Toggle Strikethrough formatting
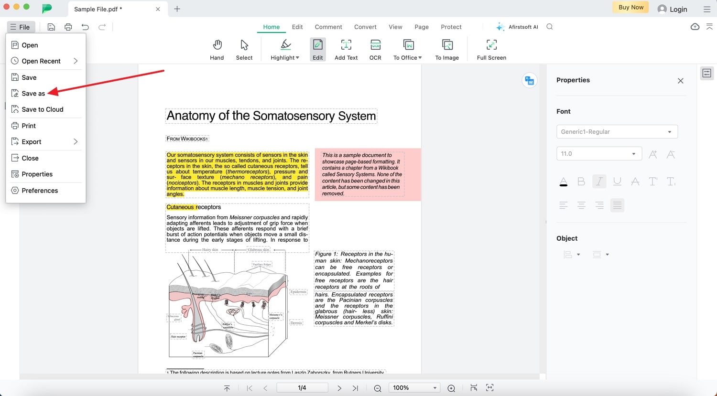Screen dimensions: 717x396 tap(635, 182)
